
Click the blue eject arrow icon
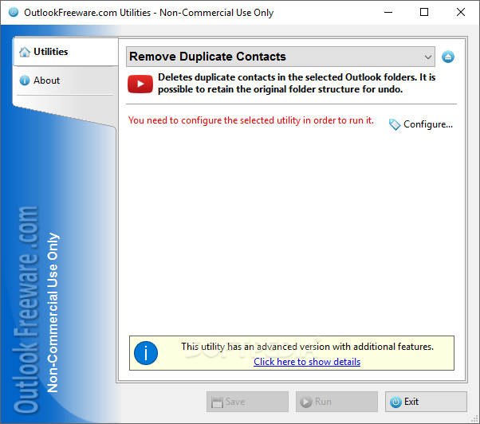tap(448, 57)
